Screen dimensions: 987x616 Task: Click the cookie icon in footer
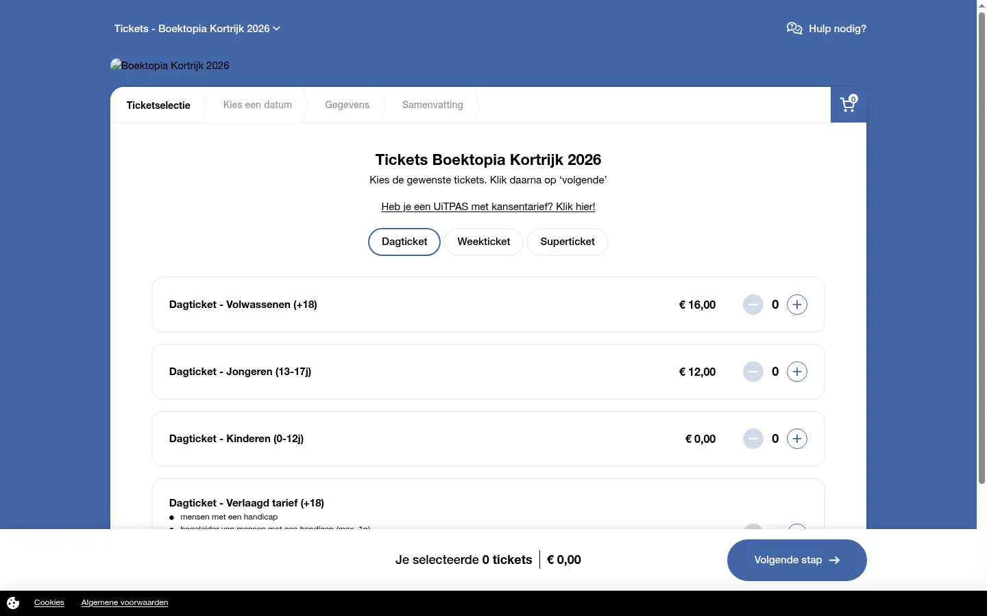click(x=13, y=603)
